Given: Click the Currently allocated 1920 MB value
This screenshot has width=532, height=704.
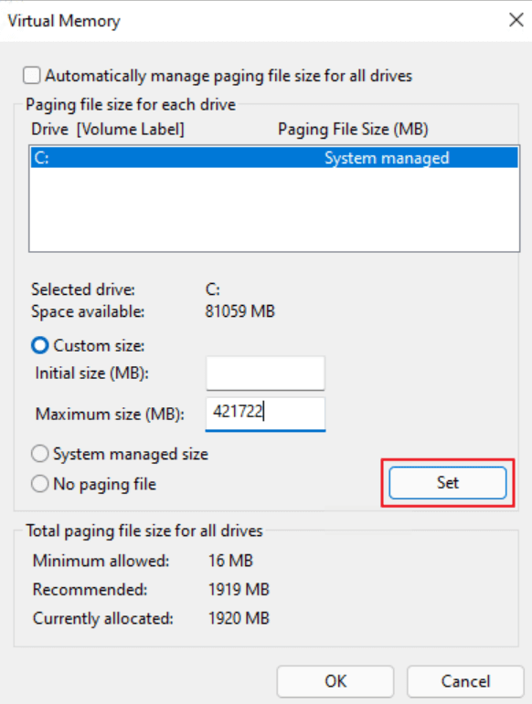Looking at the screenshot, I should [x=239, y=618].
